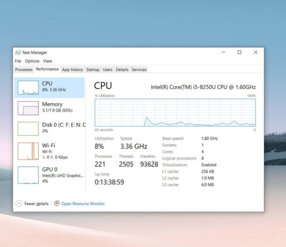Screen dimensions: 286x247
Task: Select the Disk 0 graph thumbnail
Action: (28, 129)
